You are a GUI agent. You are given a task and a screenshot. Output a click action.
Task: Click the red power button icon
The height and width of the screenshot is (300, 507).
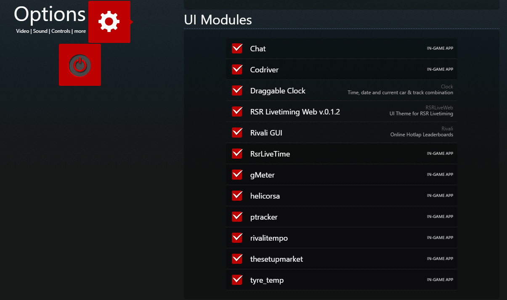(x=80, y=65)
